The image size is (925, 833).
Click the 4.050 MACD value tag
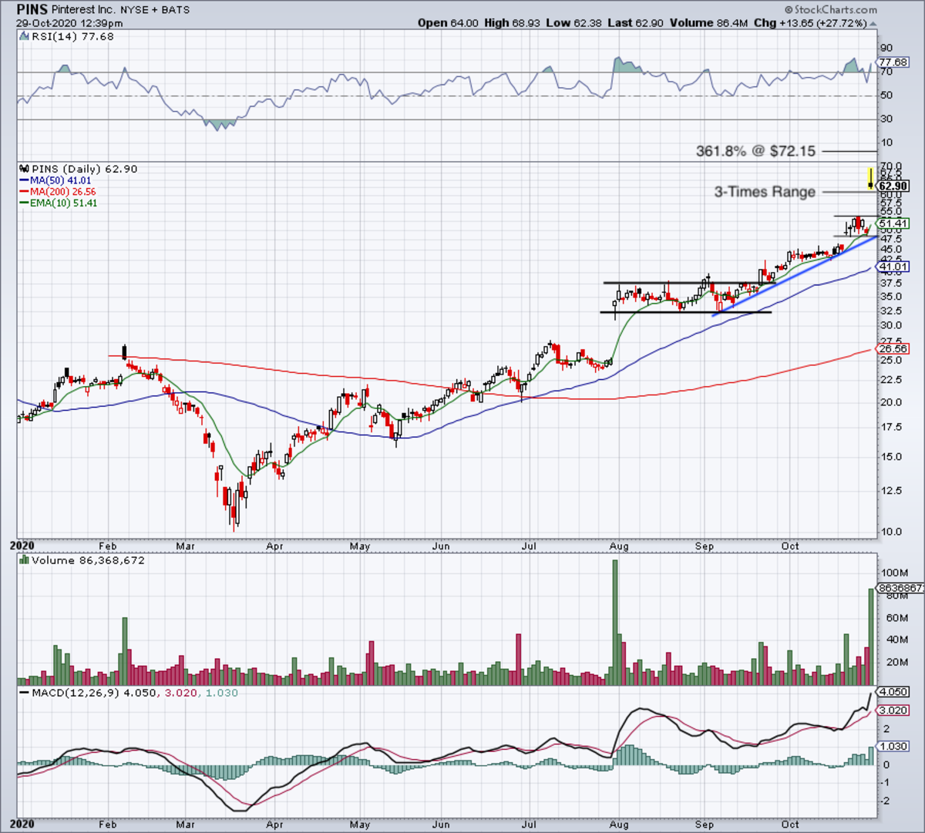[893, 692]
